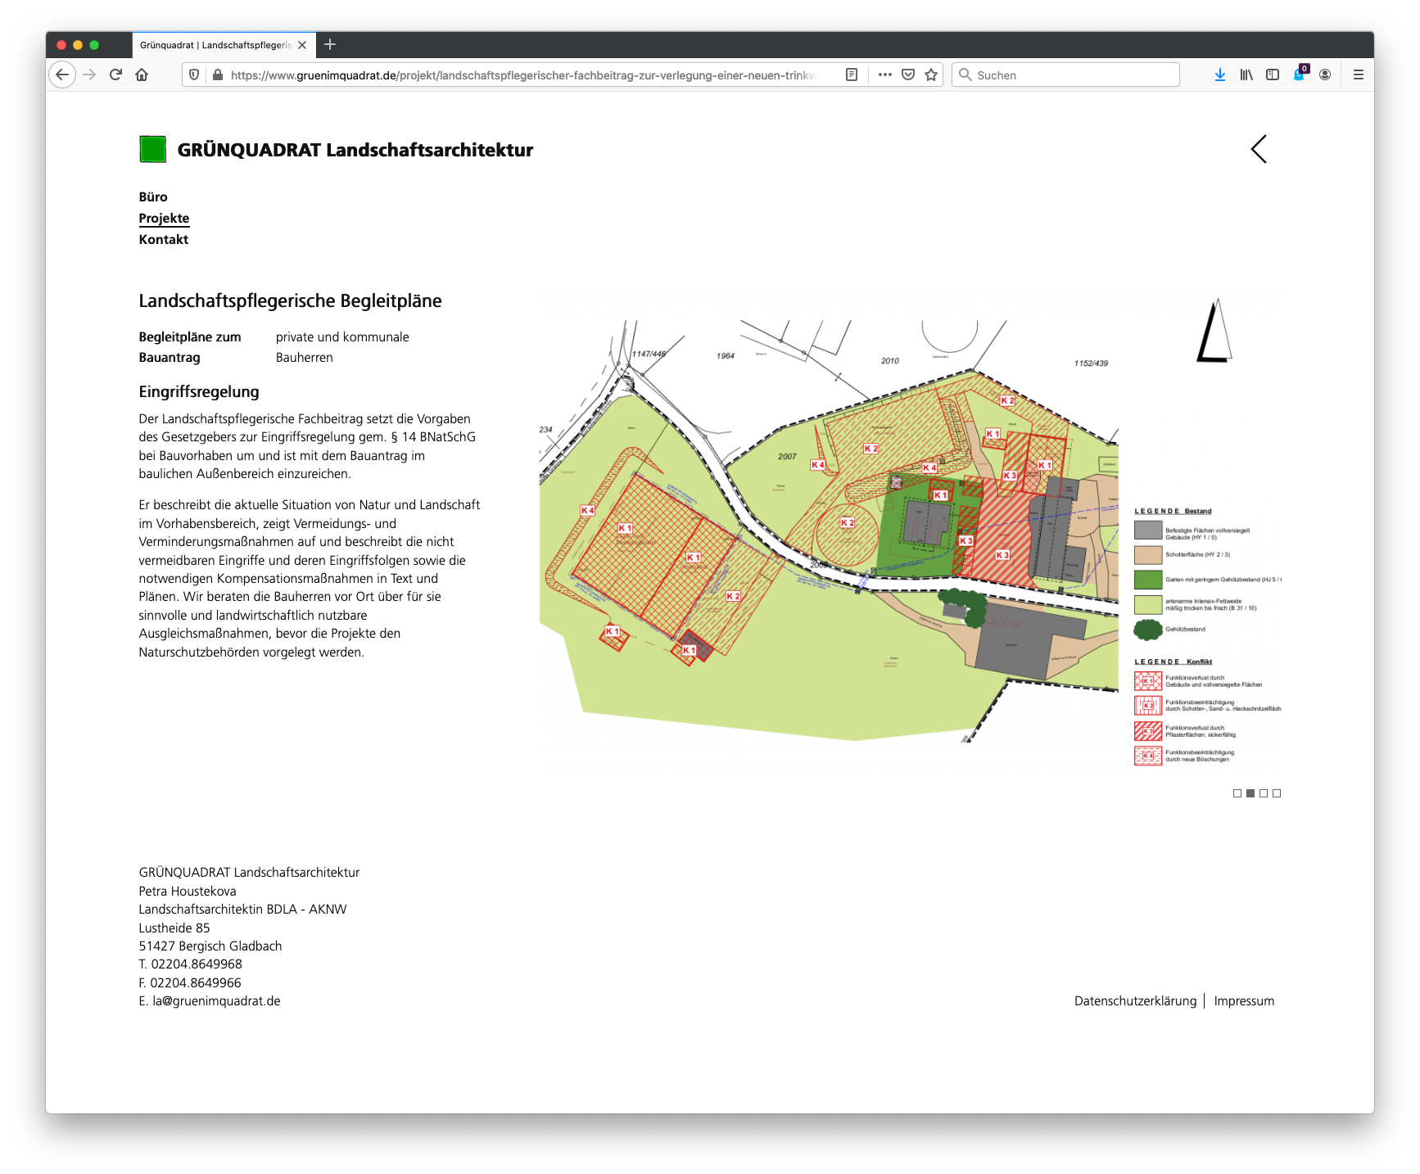Click the GRÜNQUADRAT Landschaftsarchitektur title
Viewport: 1420px width, 1174px height.
[355, 150]
